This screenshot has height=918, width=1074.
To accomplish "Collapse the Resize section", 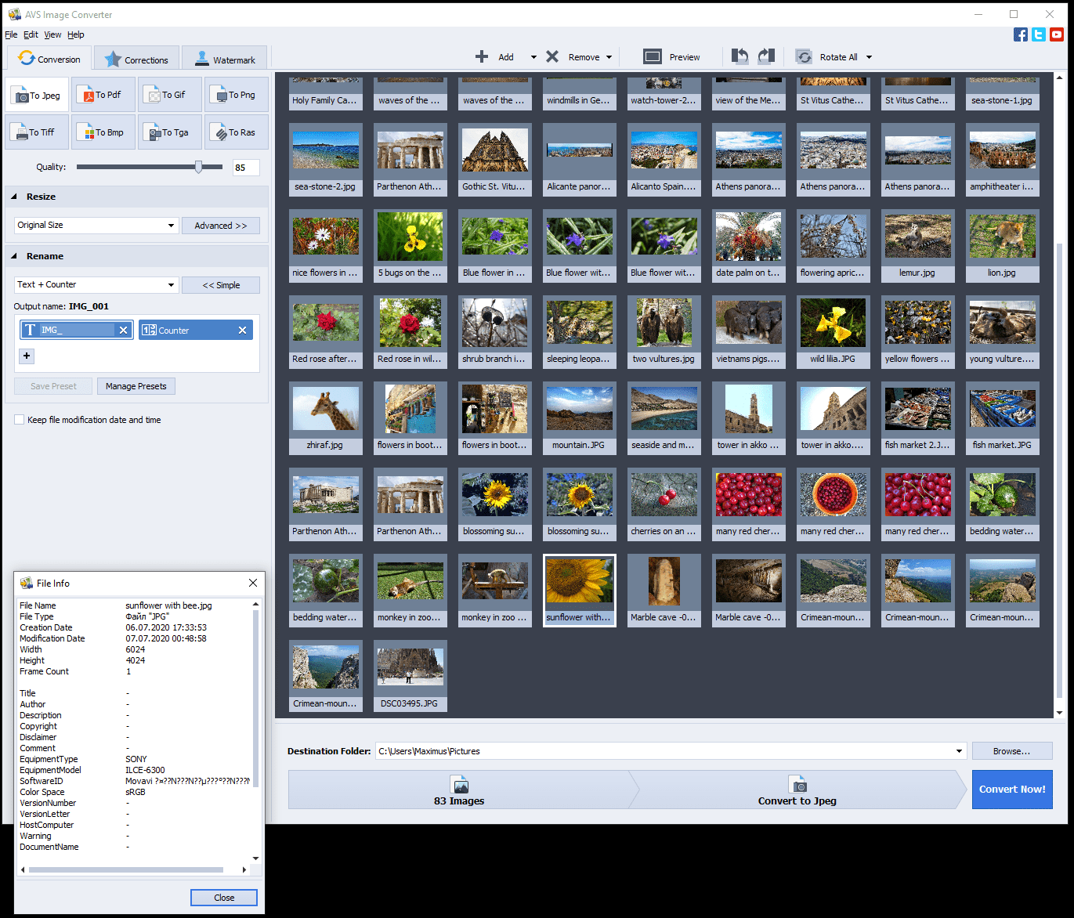I will 14,197.
